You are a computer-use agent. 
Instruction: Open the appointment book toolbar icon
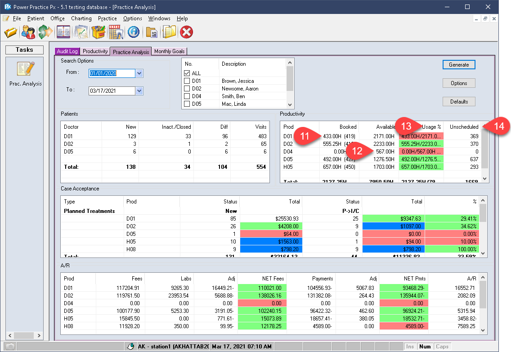click(x=63, y=32)
